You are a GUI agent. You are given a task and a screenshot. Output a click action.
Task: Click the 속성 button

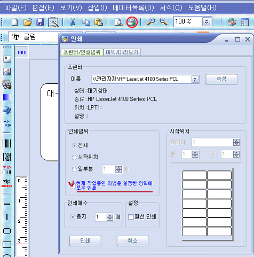[x=221, y=79]
